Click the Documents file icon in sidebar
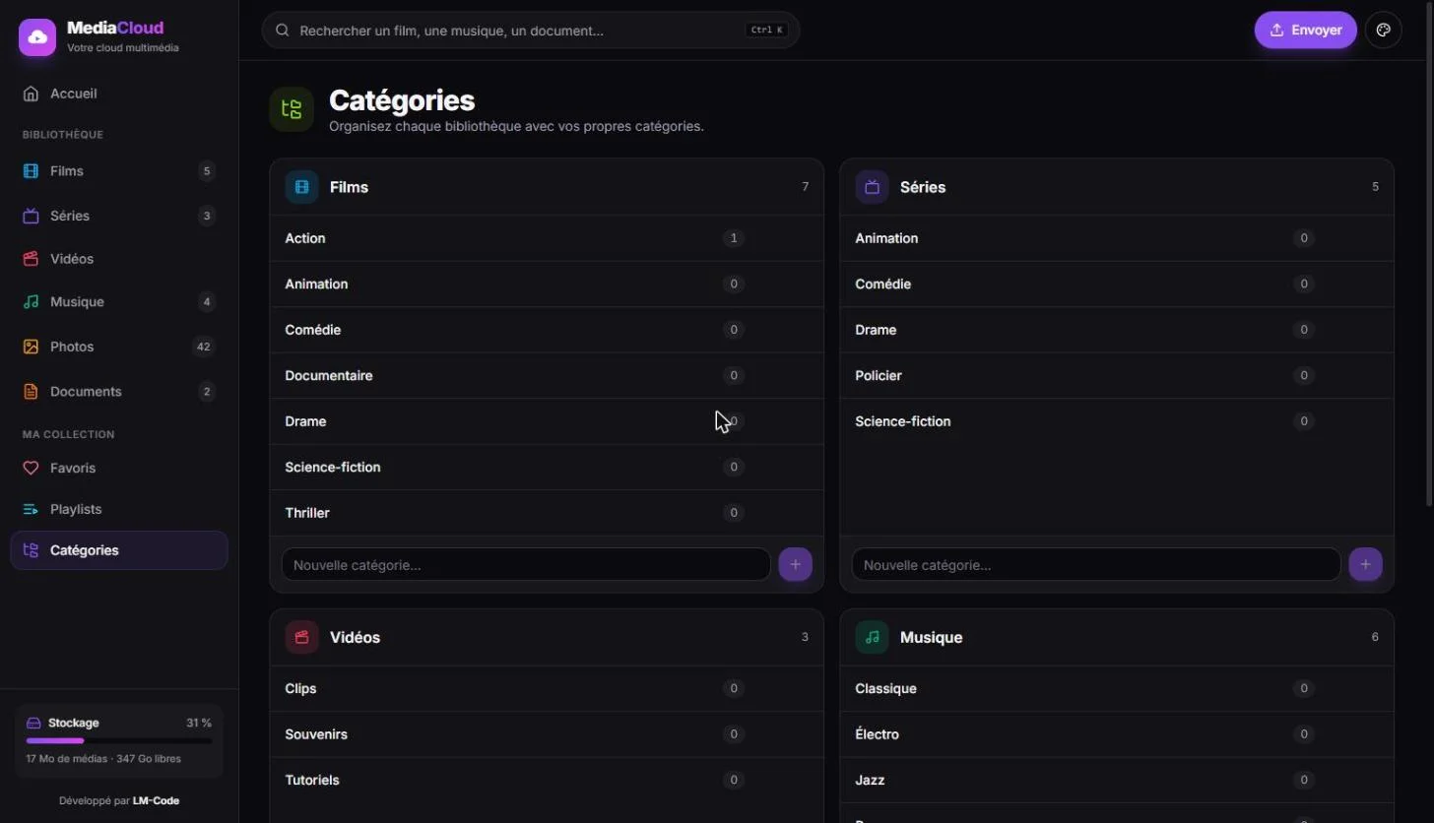 32,392
